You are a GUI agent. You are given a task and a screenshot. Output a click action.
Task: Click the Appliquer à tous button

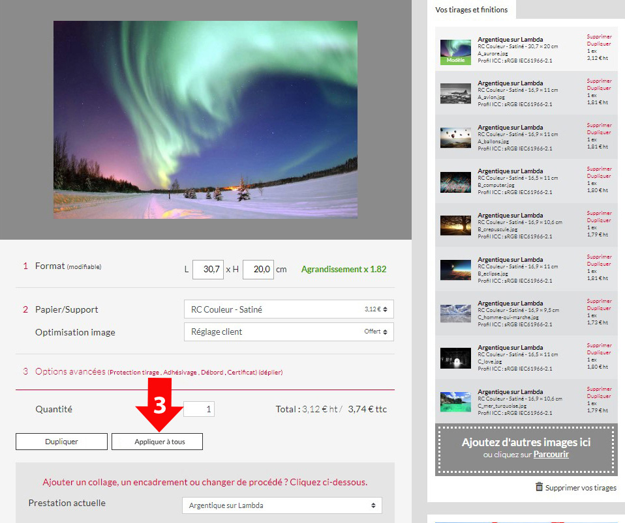click(x=157, y=442)
